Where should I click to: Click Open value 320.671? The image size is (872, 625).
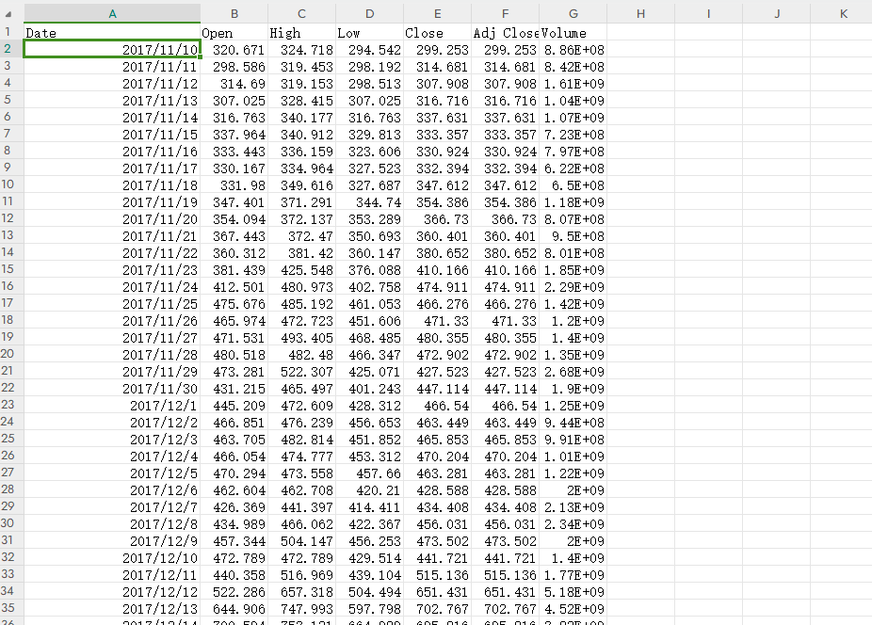click(x=234, y=50)
